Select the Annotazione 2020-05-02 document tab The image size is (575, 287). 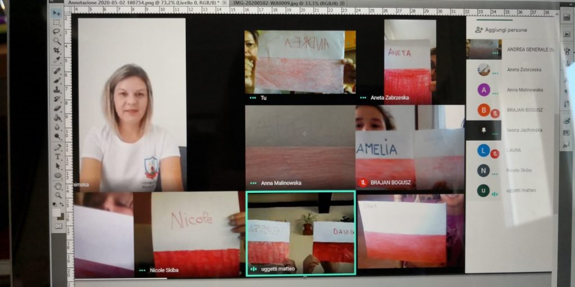click(x=140, y=3)
